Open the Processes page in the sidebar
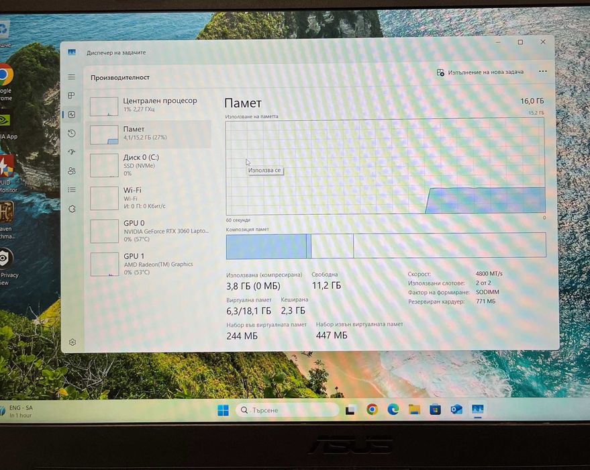The width and height of the screenshot is (590, 470). coord(72,95)
